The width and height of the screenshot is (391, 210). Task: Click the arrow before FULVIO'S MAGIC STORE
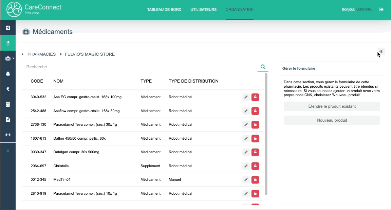click(61, 54)
